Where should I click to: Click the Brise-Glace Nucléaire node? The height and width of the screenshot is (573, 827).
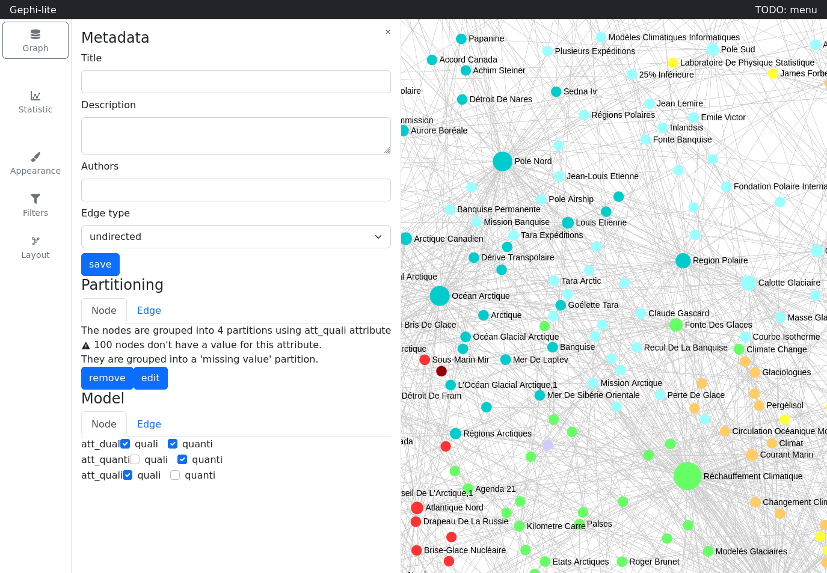pos(416,550)
